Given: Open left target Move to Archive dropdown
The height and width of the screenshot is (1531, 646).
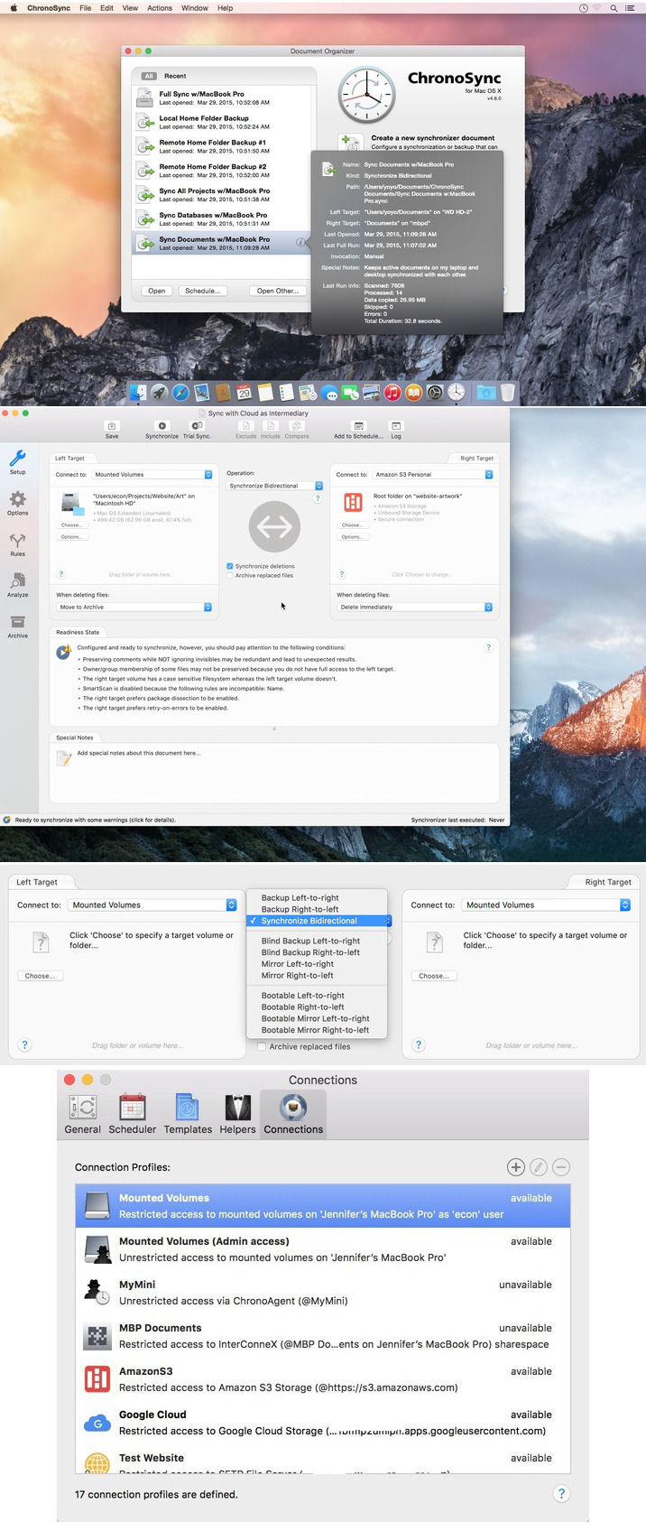Looking at the screenshot, I should click(x=134, y=607).
